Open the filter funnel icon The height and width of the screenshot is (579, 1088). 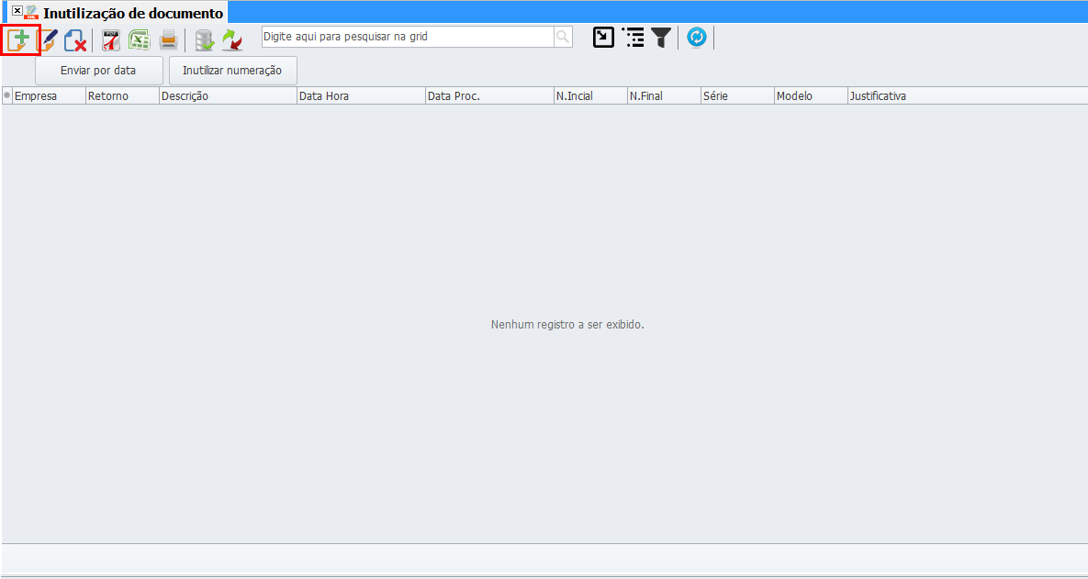661,38
